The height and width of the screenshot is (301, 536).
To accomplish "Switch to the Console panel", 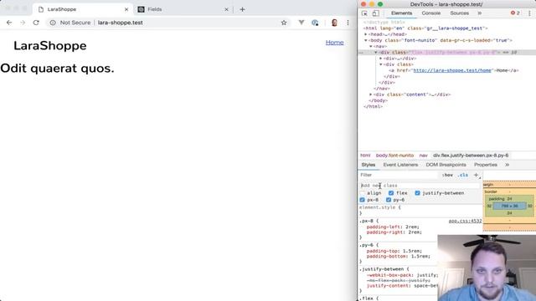I will pyautogui.click(x=430, y=13).
